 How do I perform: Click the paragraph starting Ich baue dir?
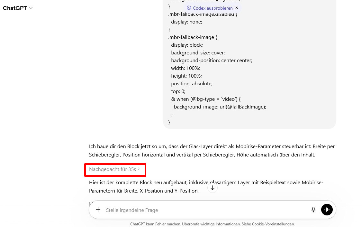point(212,150)
